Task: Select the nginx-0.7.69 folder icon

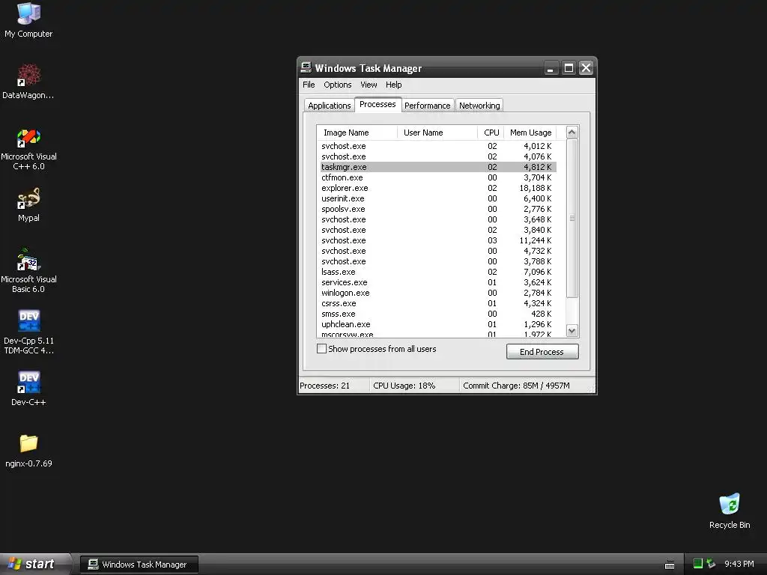Action: tap(28, 450)
